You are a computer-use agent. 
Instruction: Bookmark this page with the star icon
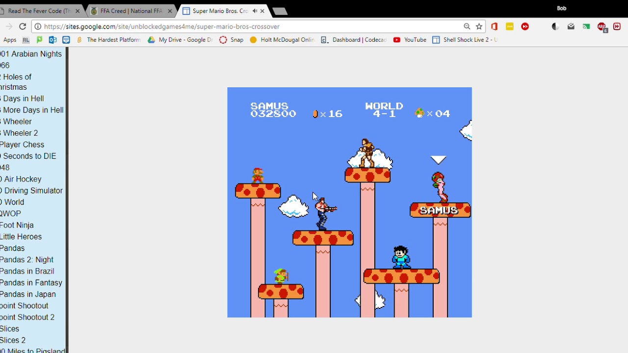pyautogui.click(x=479, y=26)
